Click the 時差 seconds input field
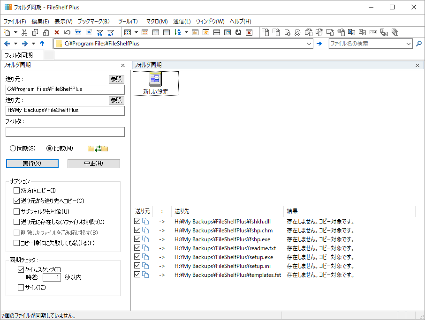The width and height of the screenshot is (425, 320). [x=52, y=277]
